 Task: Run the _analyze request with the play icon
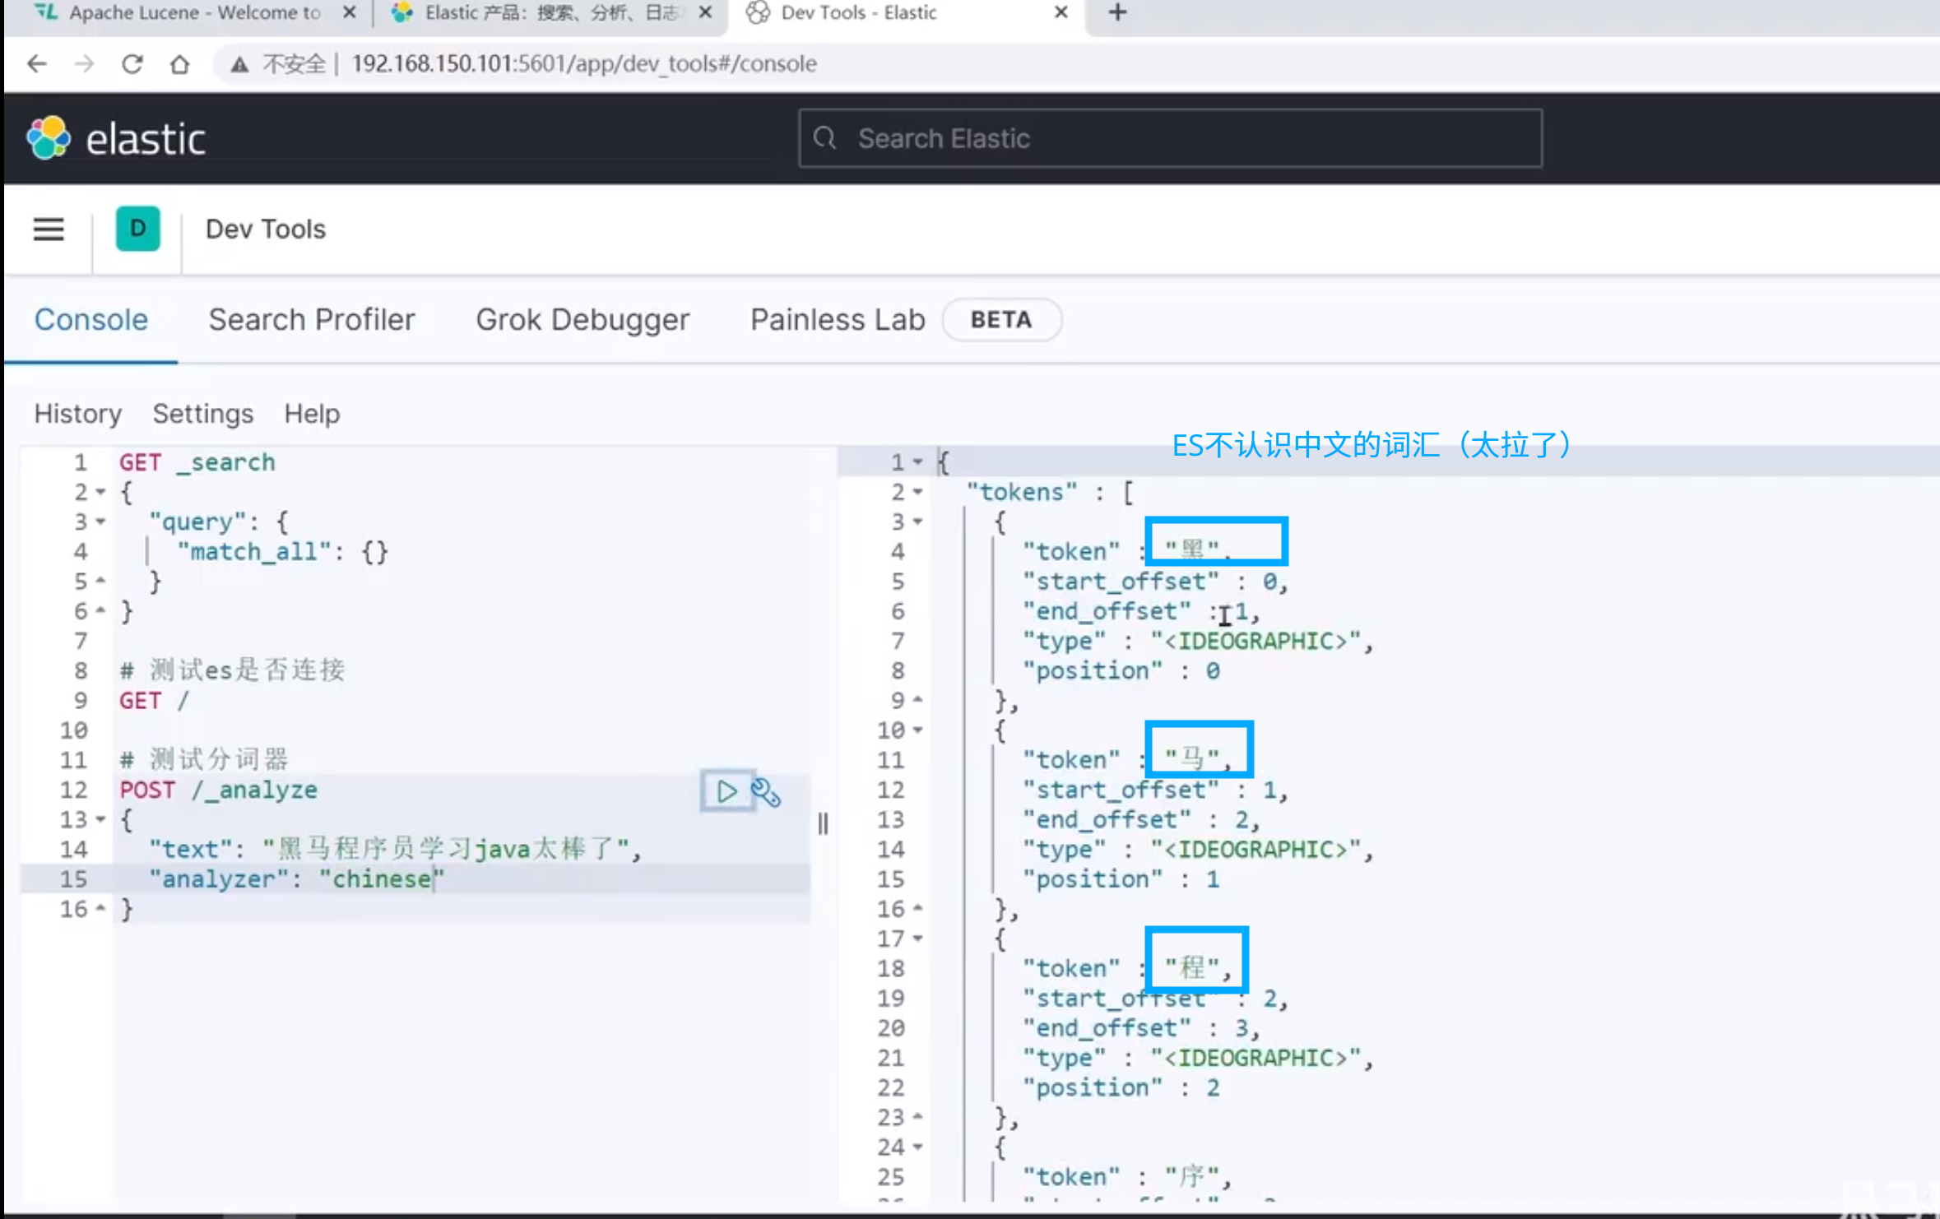pyautogui.click(x=726, y=791)
